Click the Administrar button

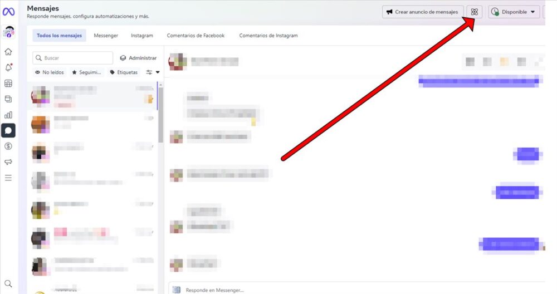tap(138, 58)
